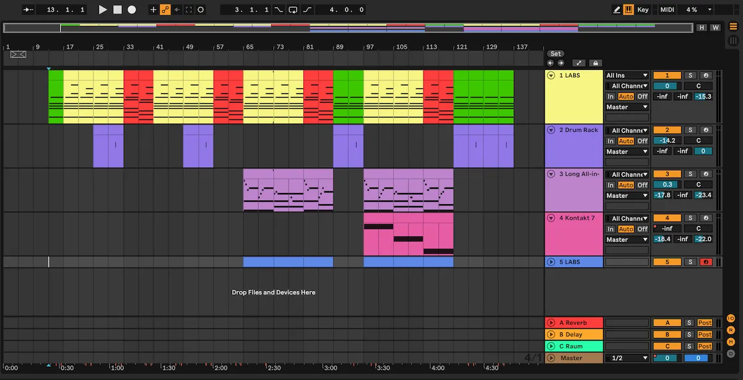This screenshot has width=743, height=380.
Task: Unfold the A Reverb return track
Action: (x=551, y=322)
